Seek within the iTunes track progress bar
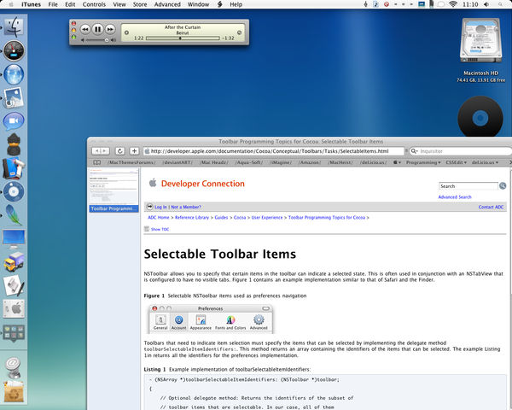This screenshot has height=410, width=512. 183,38
